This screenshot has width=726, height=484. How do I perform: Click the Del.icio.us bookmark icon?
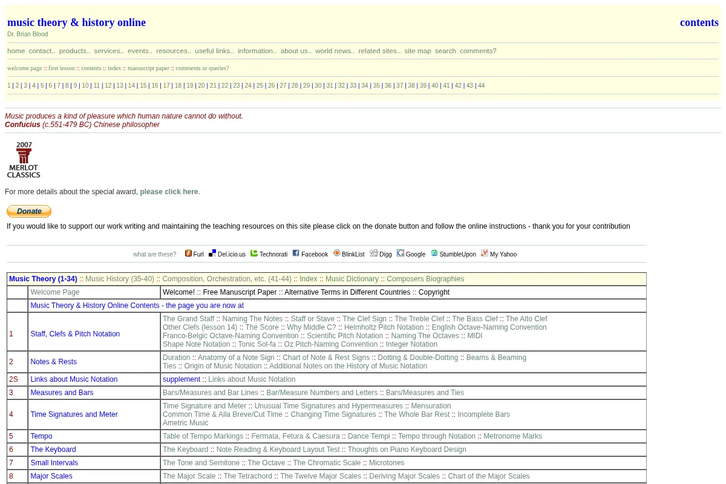(212, 253)
